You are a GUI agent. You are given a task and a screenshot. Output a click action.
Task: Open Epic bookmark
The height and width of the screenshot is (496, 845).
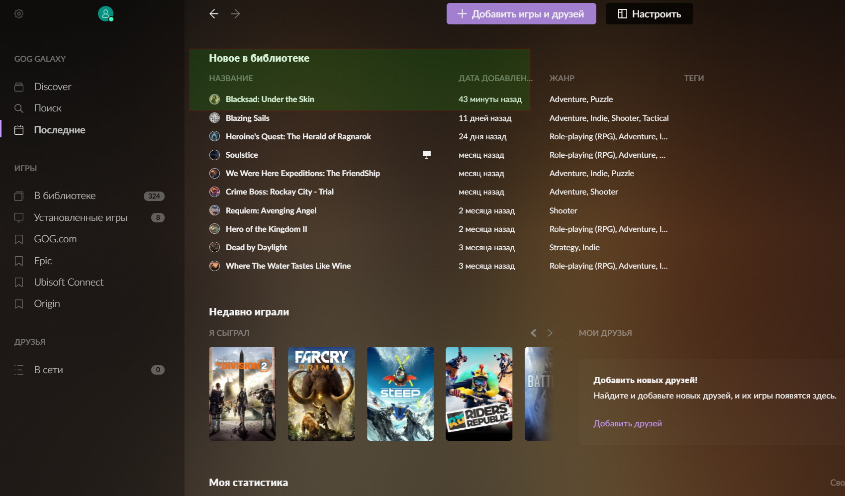pos(43,261)
